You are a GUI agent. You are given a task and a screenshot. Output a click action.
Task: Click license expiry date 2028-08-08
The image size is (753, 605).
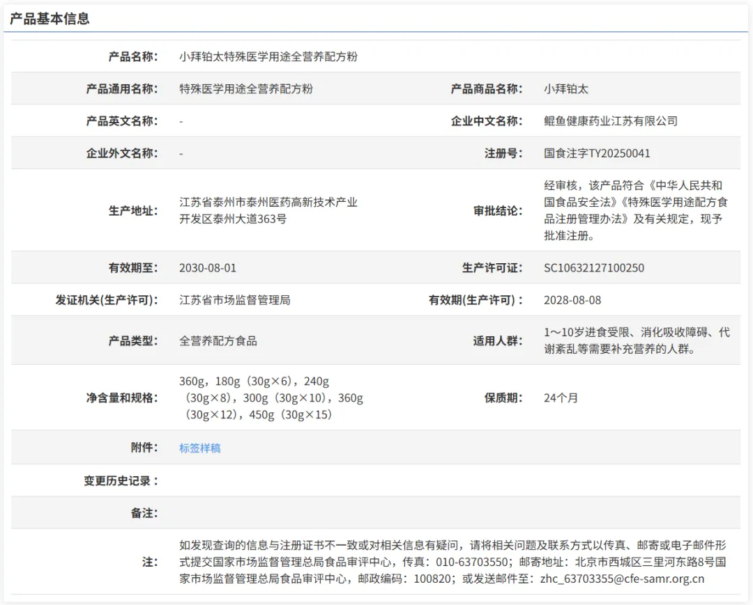point(572,300)
